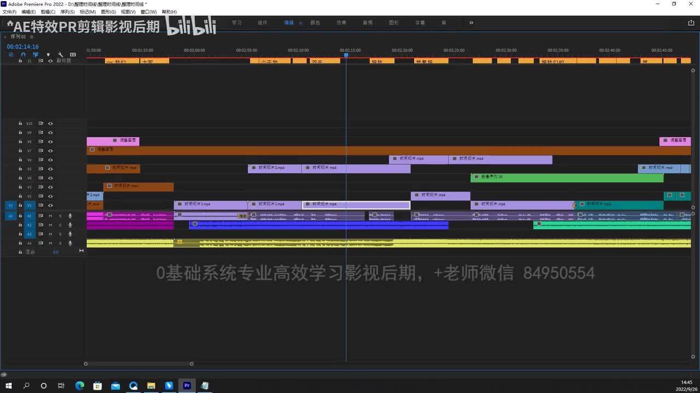The width and height of the screenshot is (700, 393).
Task: Switch to 字幕 workspace
Action: 420,23
